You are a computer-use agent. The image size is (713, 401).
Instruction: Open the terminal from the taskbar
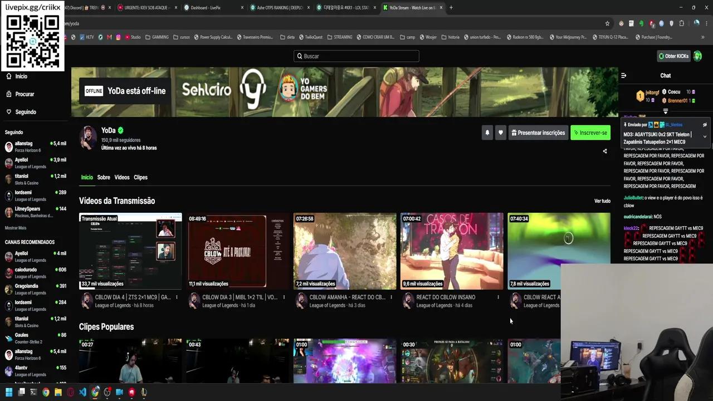click(33, 392)
